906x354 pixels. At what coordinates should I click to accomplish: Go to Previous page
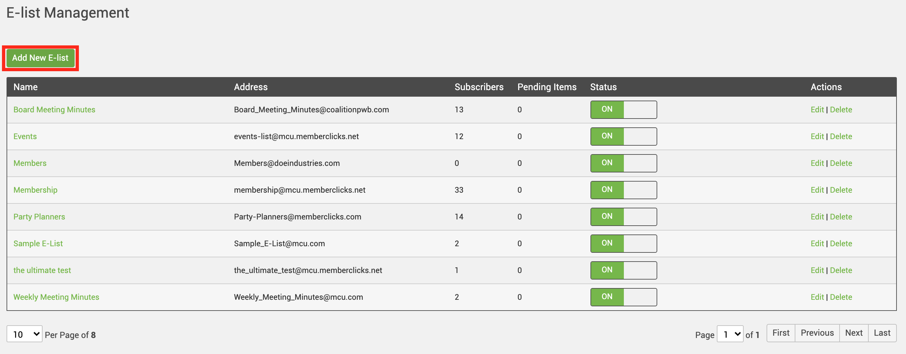pos(817,333)
